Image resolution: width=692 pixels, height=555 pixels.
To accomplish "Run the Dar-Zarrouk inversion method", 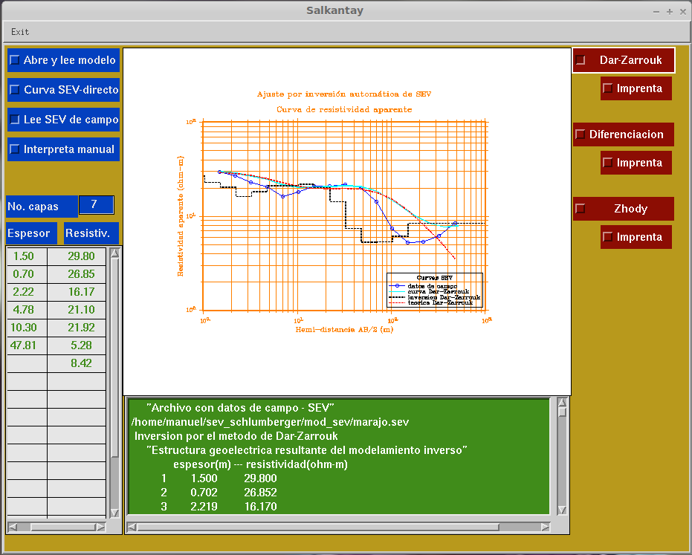I will [624, 60].
